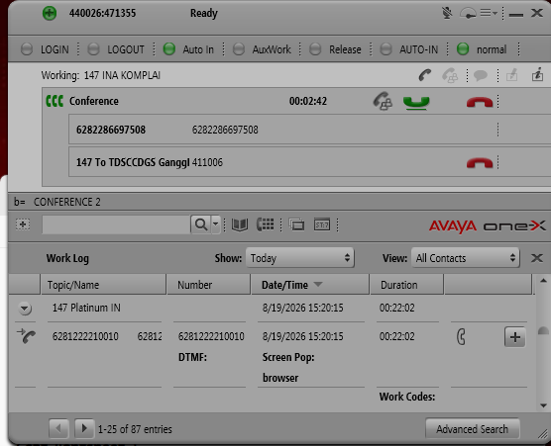The width and height of the screenshot is (551, 446).
Task: Toggle the Auto In agent state
Action: click(x=188, y=49)
